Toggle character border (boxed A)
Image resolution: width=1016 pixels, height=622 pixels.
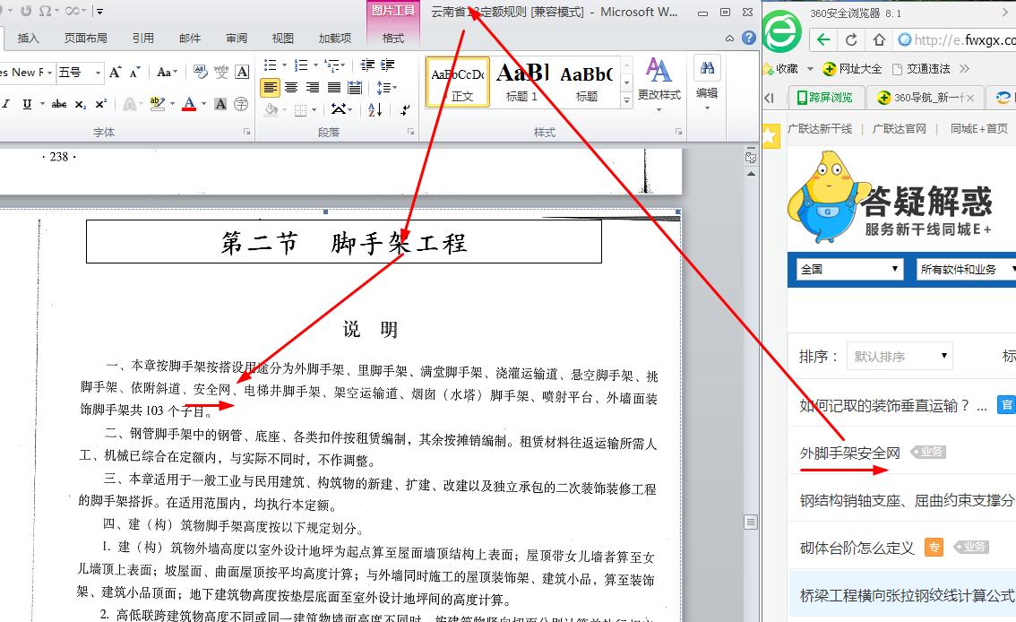pos(242,72)
